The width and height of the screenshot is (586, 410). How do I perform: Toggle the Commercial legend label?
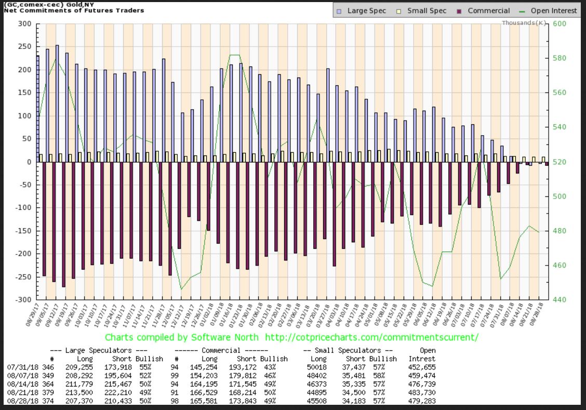point(488,11)
